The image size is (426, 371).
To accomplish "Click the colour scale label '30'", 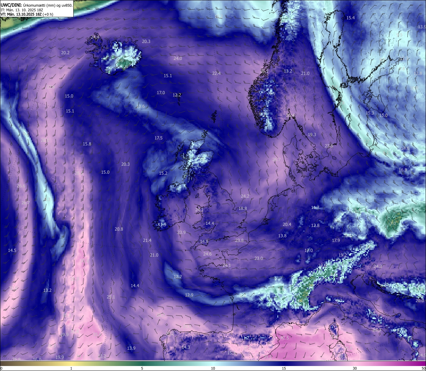I will [355, 368].
